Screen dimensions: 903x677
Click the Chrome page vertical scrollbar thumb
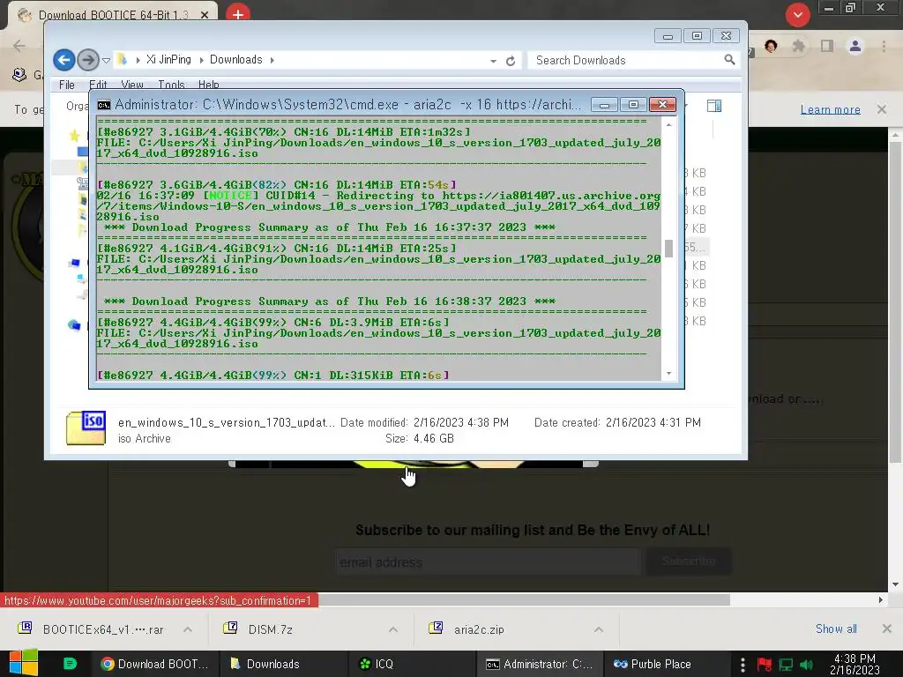(x=895, y=301)
